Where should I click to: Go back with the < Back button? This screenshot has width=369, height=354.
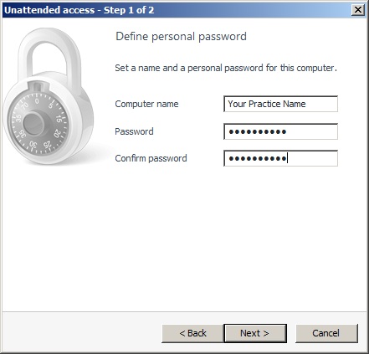click(x=192, y=333)
